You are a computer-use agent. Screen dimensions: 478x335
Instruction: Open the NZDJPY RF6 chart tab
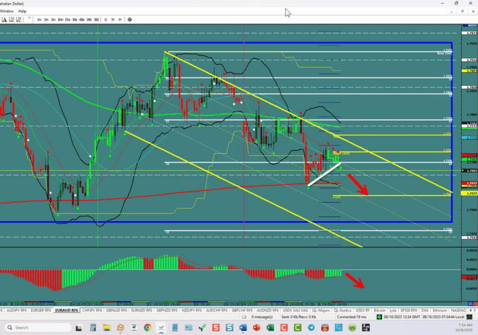click(192, 310)
